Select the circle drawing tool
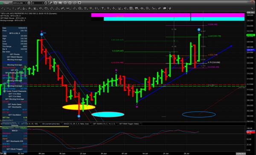Viewport: 256px width, 155px height. (80, 8)
